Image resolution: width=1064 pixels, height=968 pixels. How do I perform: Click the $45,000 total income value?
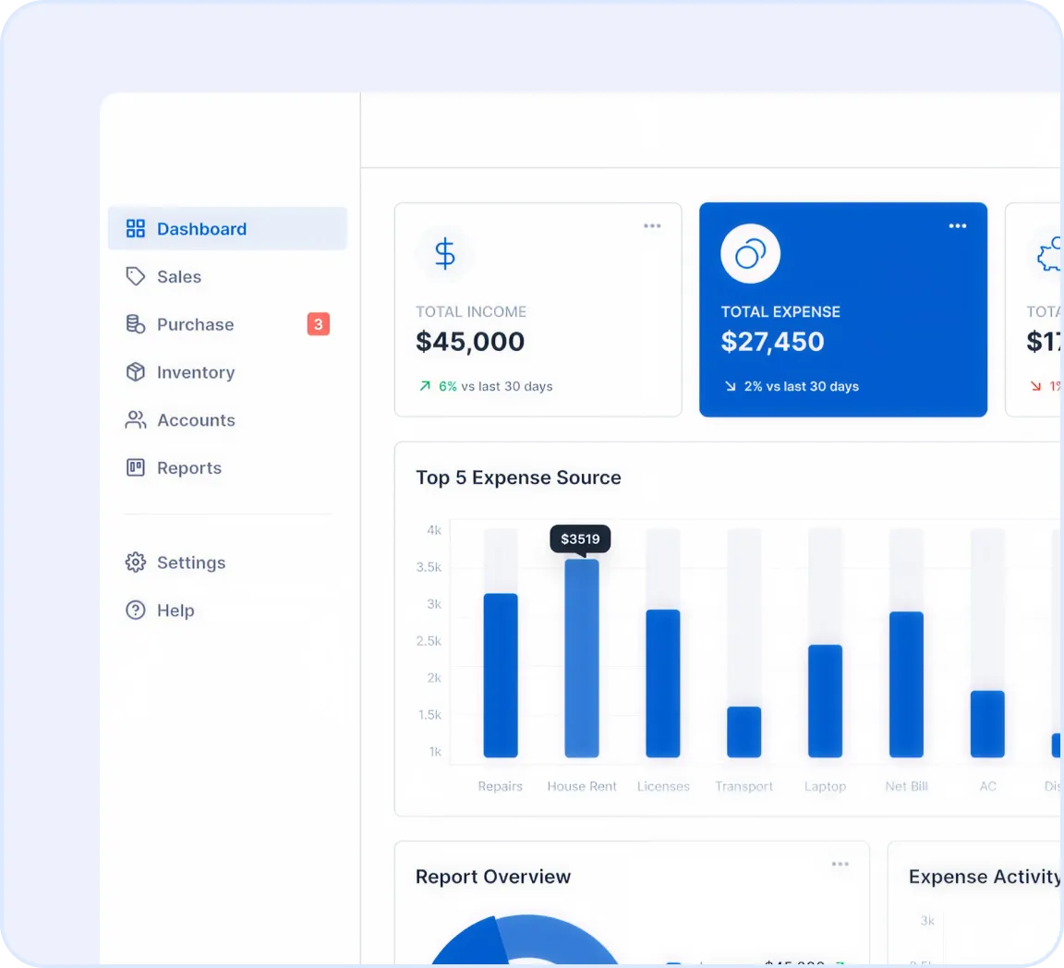tap(470, 342)
